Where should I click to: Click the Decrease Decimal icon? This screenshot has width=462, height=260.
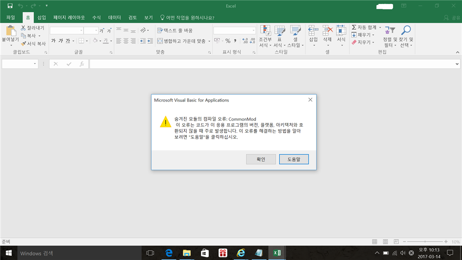click(253, 41)
